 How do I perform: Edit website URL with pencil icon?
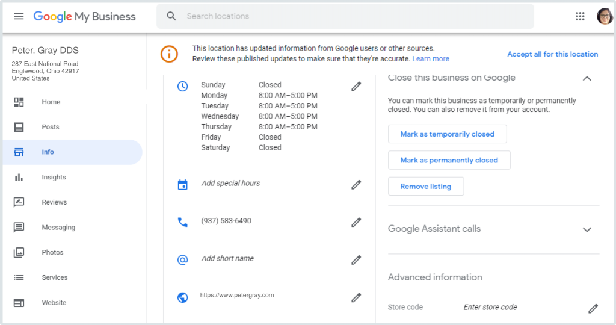click(x=356, y=297)
